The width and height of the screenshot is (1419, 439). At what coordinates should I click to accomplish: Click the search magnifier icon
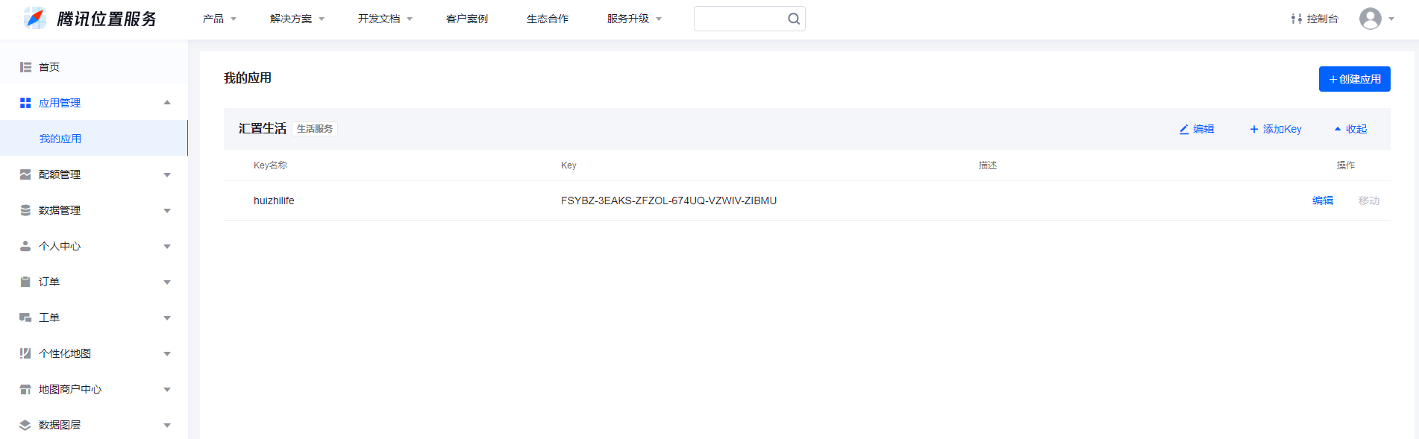[x=794, y=19]
